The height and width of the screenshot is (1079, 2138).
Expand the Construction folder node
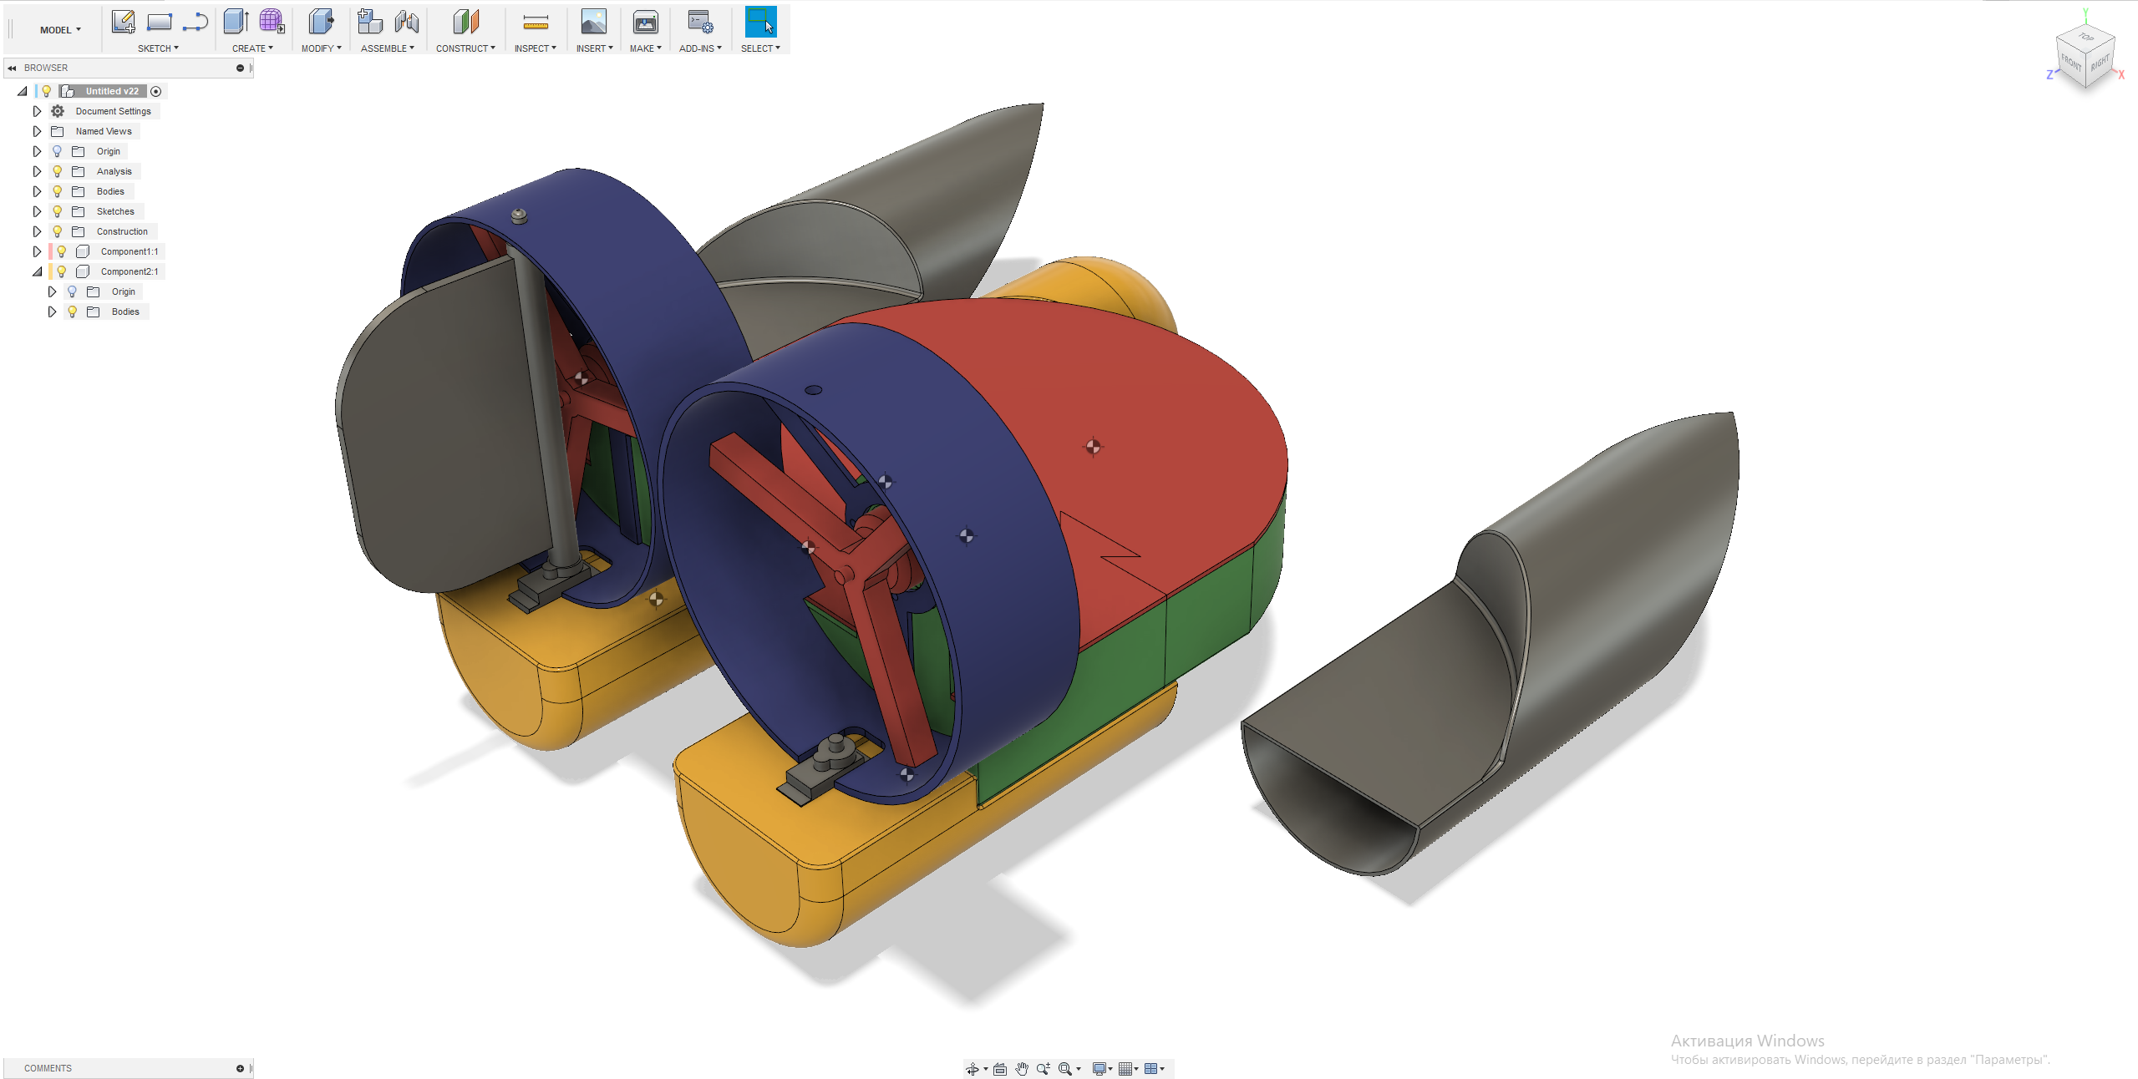pyautogui.click(x=37, y=231)
